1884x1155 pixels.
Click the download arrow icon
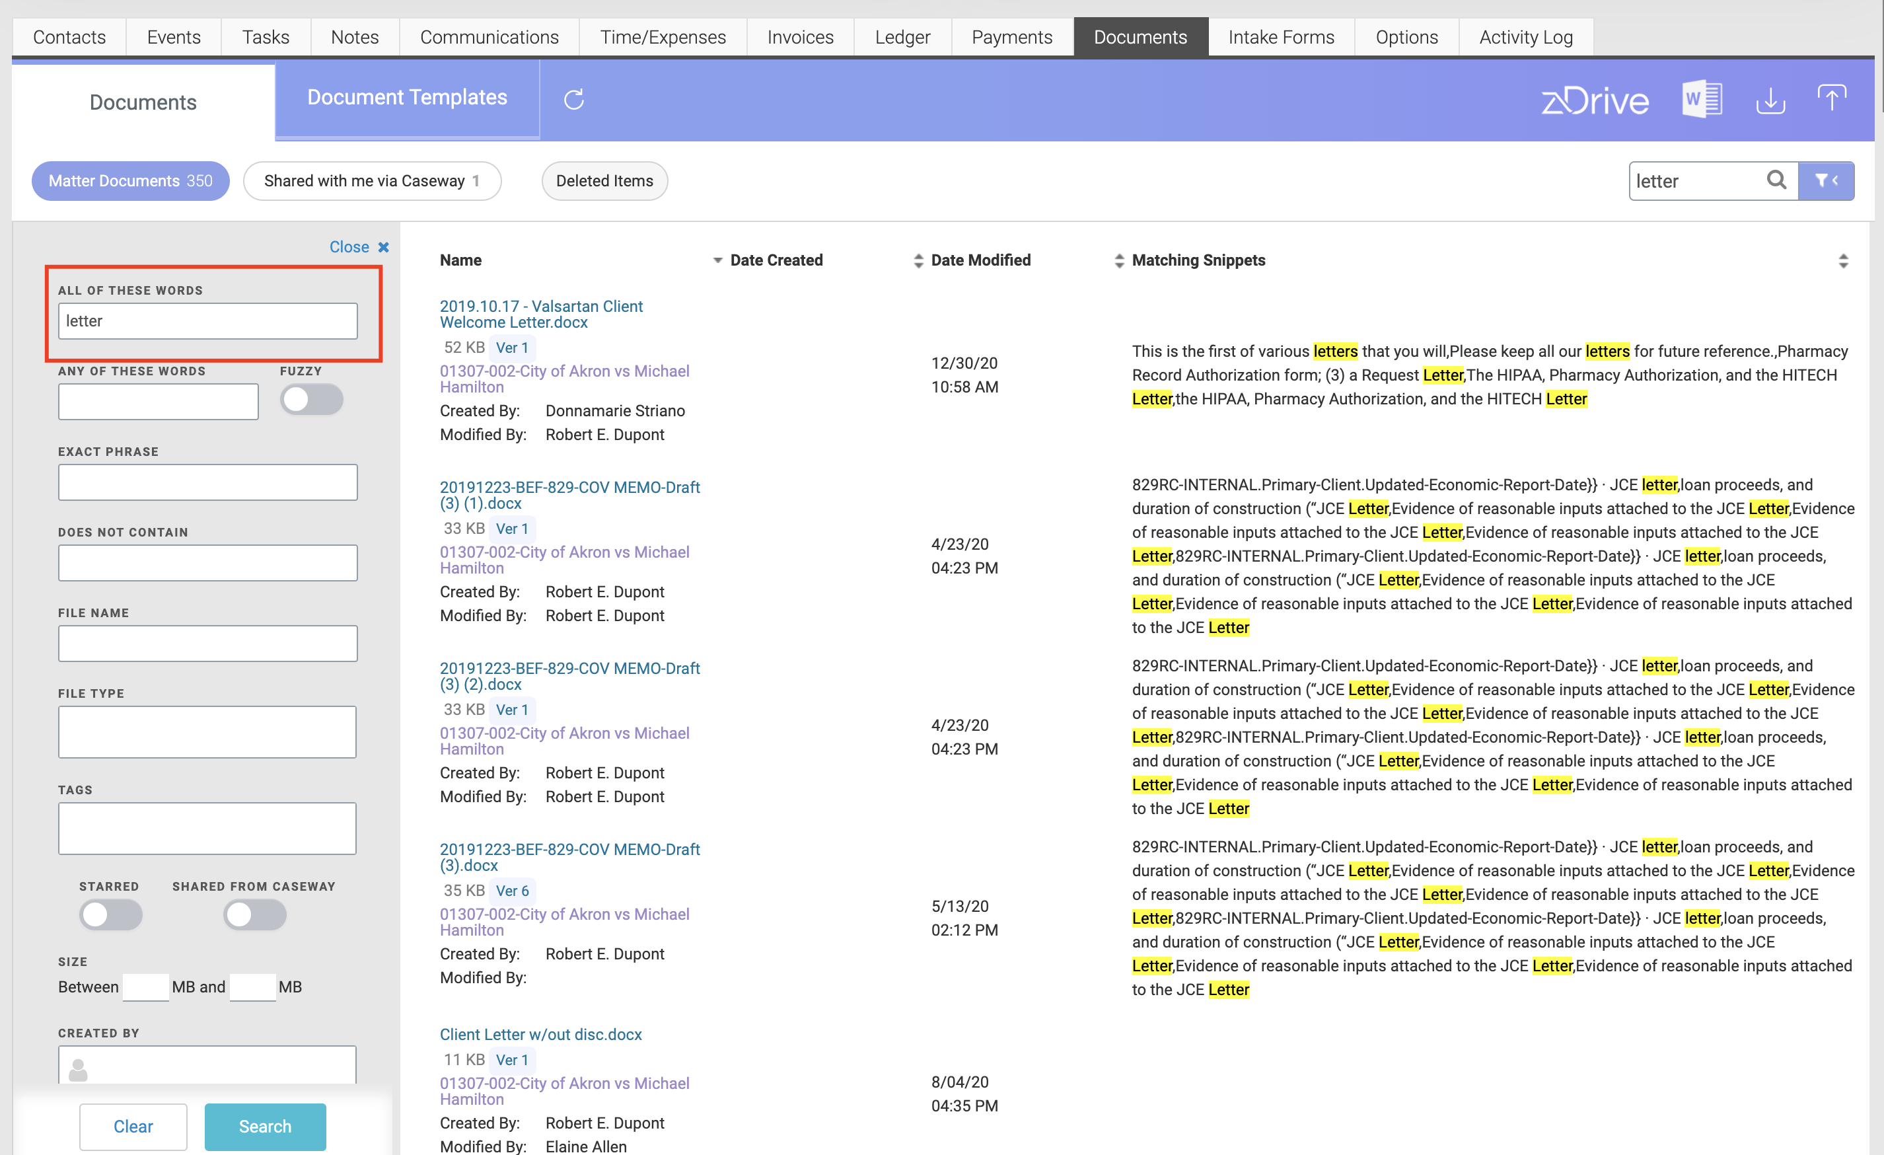coord(1770,100)
